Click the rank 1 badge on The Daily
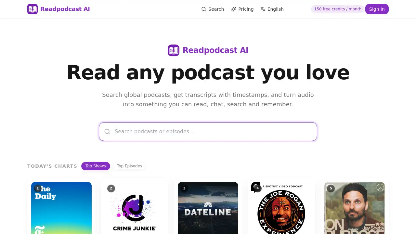The width and height of the screenshot is (416, 234). 38,188
